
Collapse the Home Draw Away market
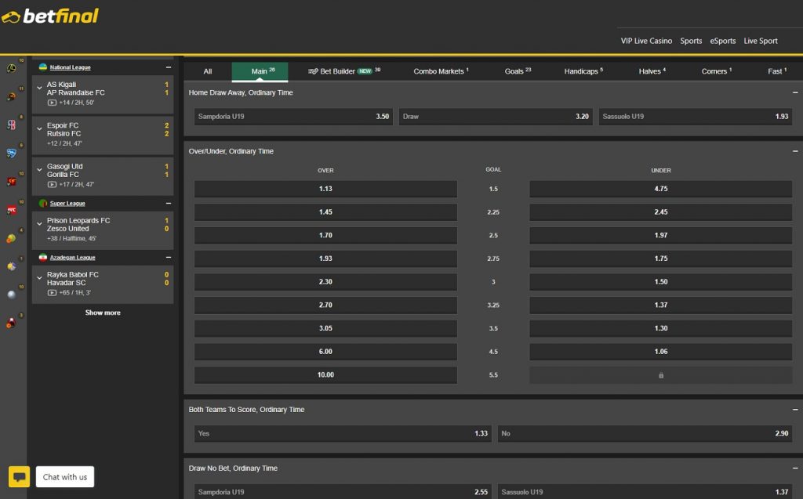click(795, 92)
